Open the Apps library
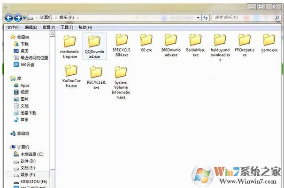This screenshot has height=188, width=284. (x=22, y=86)
